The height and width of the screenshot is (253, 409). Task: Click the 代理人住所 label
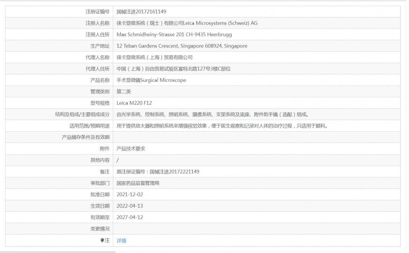point(97,69)
